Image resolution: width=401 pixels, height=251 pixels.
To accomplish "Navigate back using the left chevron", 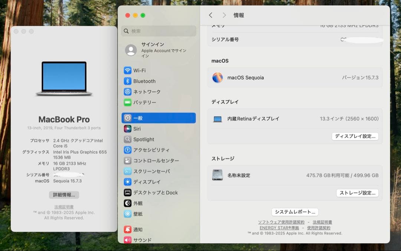I will coord(211,15).
